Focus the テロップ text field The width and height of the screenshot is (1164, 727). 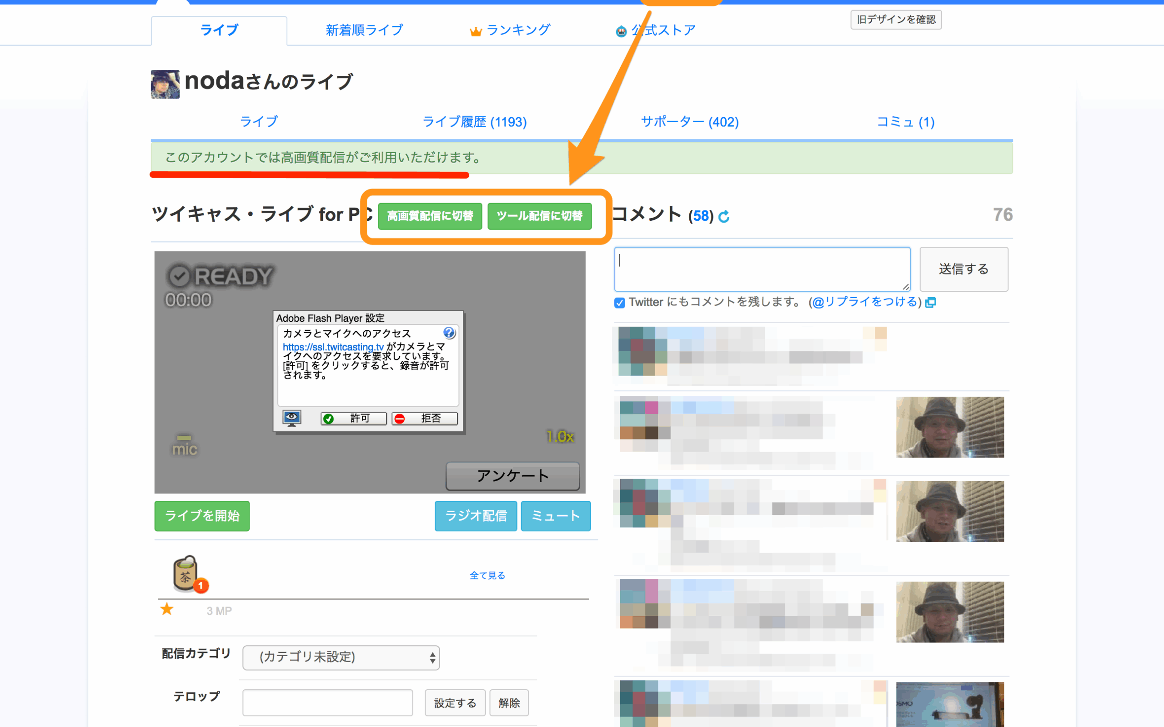[x=327, y=703]
